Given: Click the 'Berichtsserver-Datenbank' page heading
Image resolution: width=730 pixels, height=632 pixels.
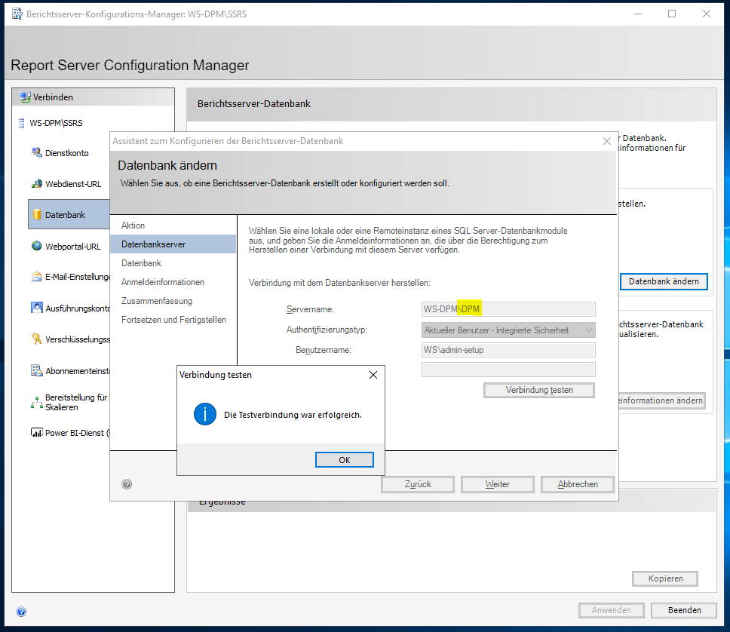Looking at the screenshot, I should point(253,104).
